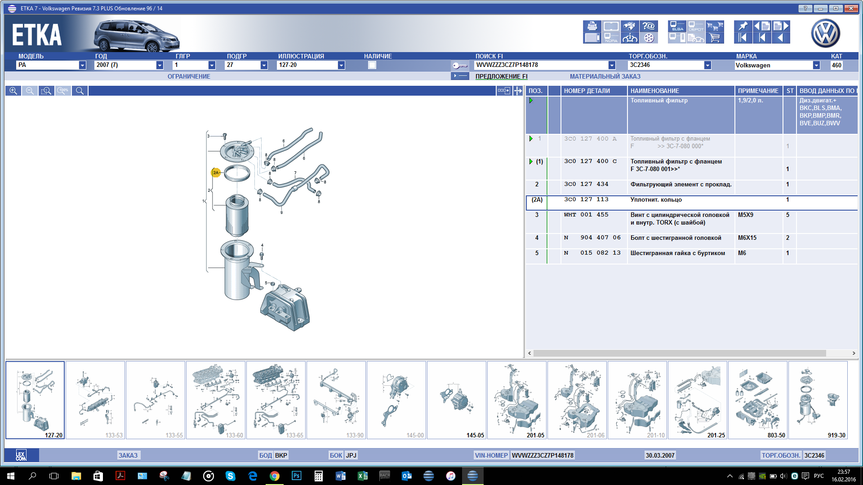Open the МАТЕРИАЛЬНЫЙ ЗАКАЗ tab
Image resolution: width=863 pixels, height=485 pixels.
tap(605, 76)
